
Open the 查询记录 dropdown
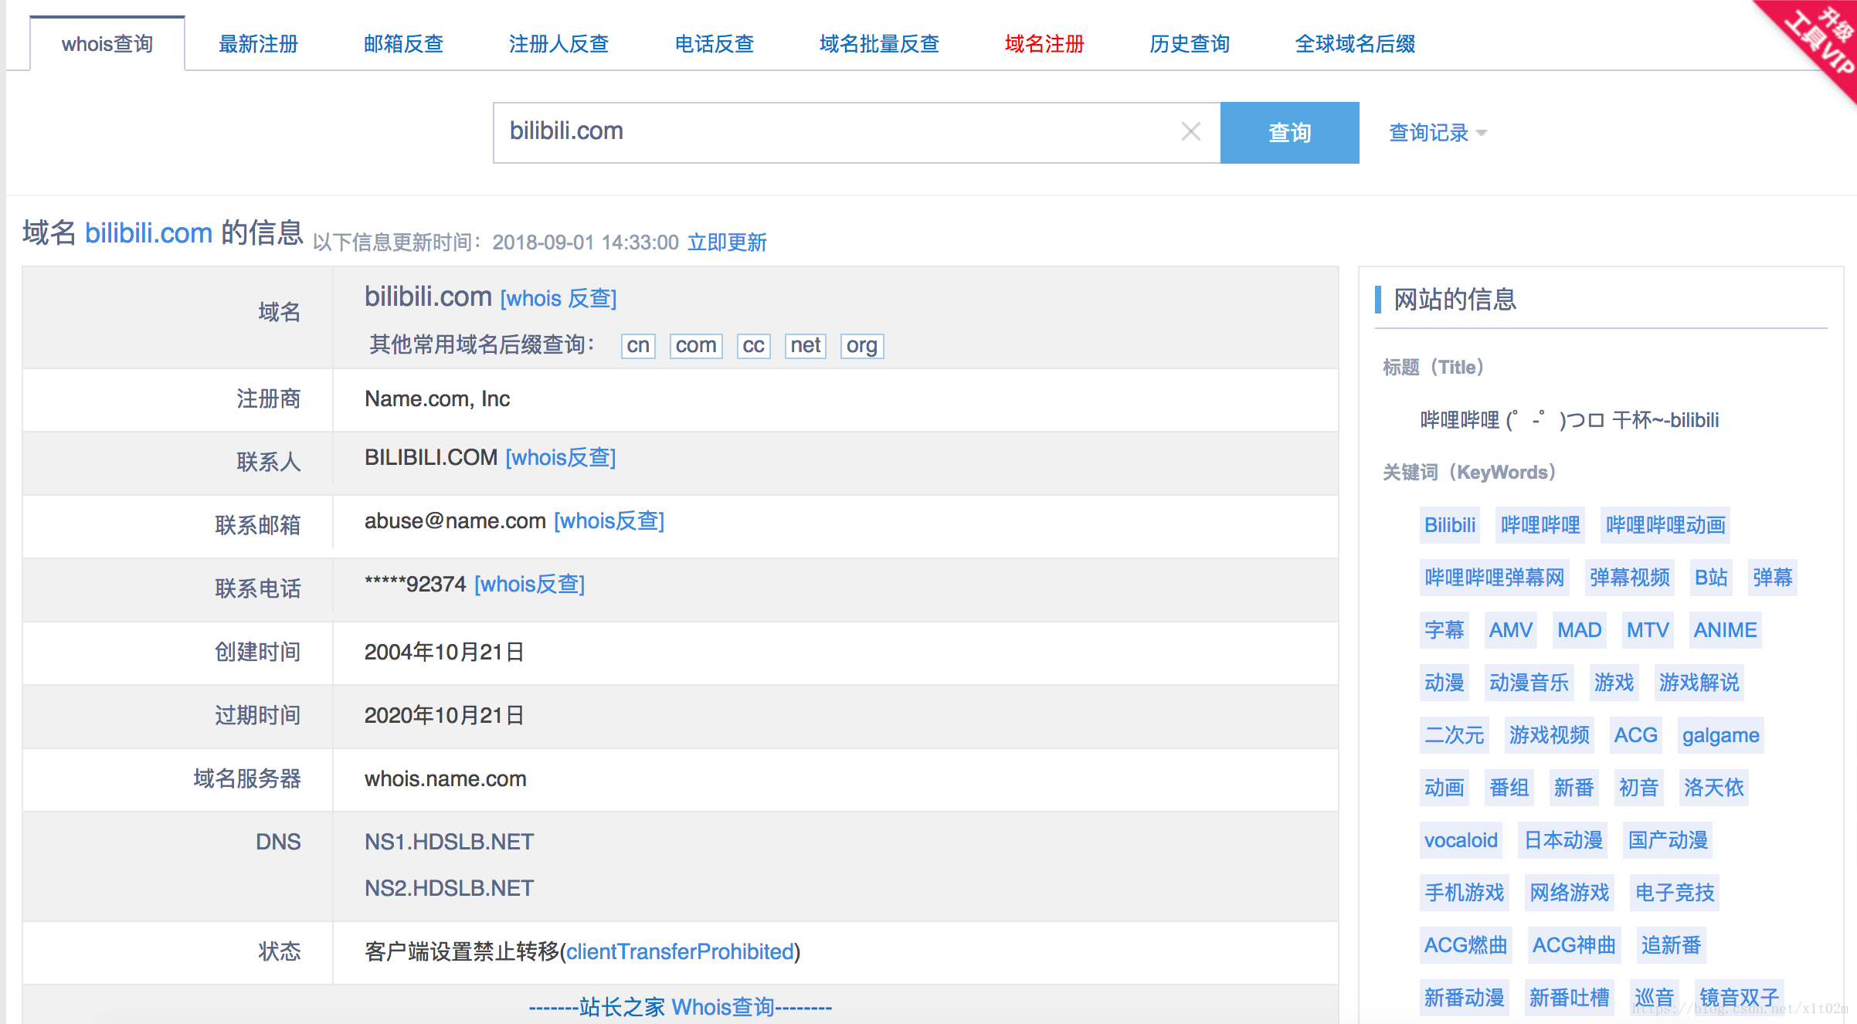[1437, 133]
